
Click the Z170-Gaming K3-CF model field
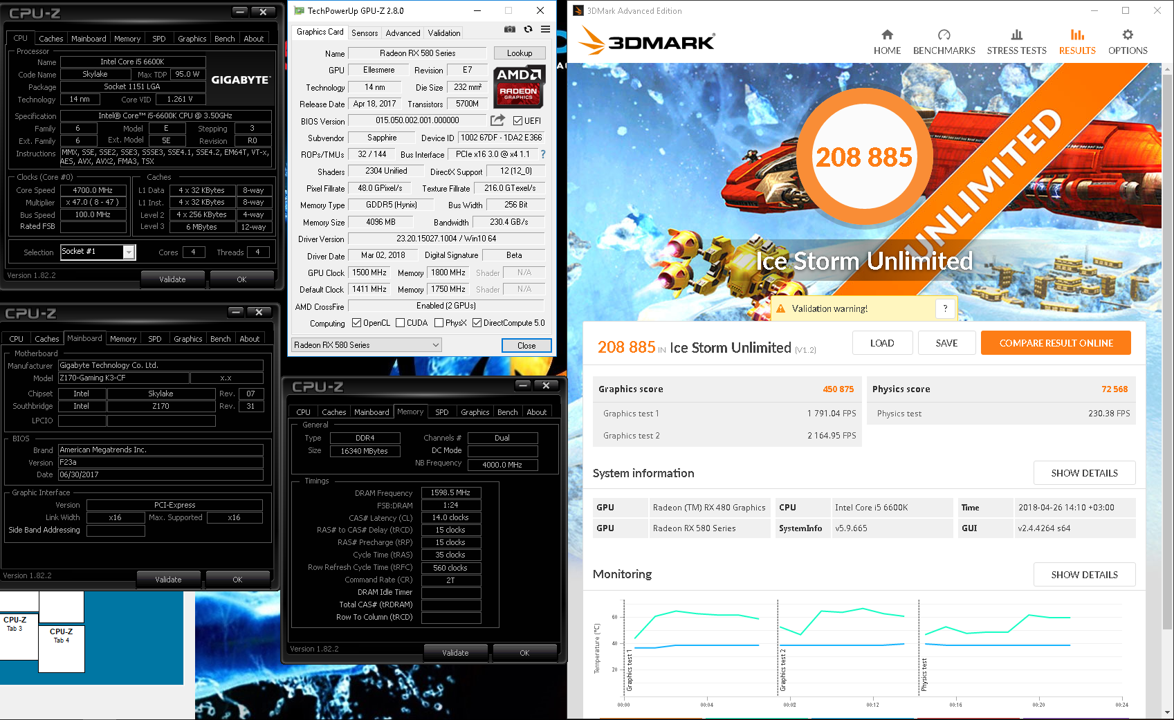pos(124,378)
